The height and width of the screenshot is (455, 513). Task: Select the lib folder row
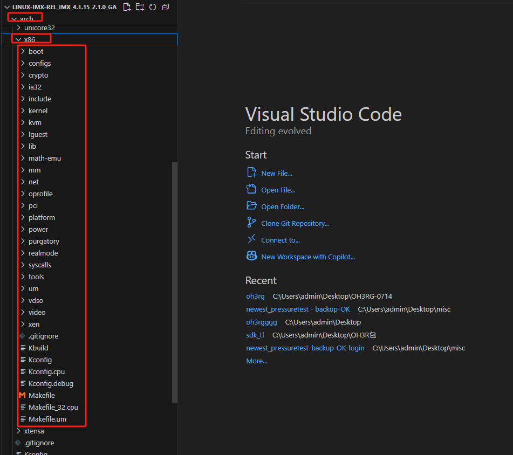click(x=90, y=146)
